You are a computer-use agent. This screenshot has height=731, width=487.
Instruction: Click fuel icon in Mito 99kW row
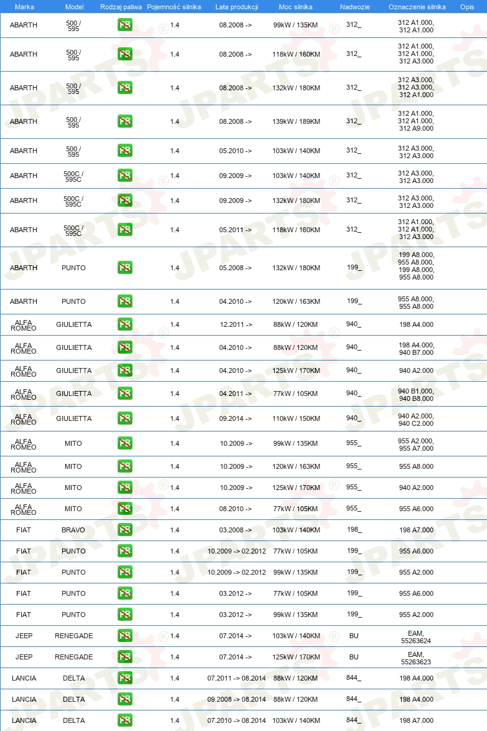point(125,443)
